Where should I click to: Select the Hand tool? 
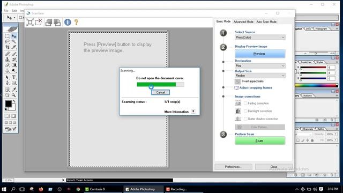8,95
